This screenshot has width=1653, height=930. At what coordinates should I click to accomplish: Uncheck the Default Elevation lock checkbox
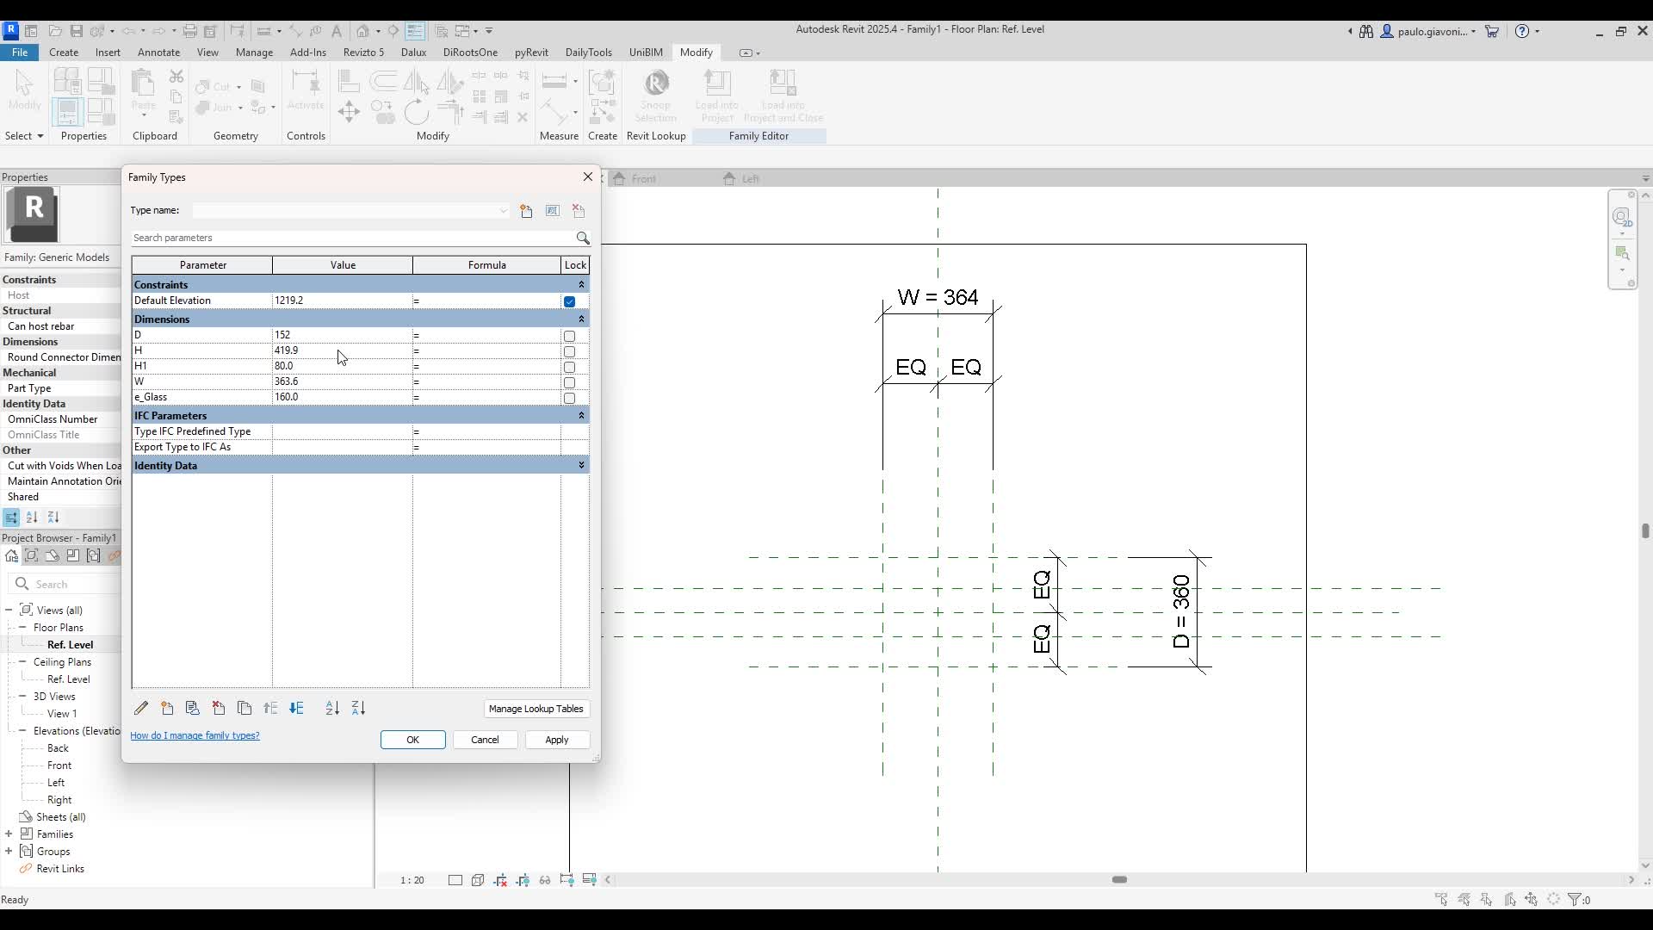point(569,301)
